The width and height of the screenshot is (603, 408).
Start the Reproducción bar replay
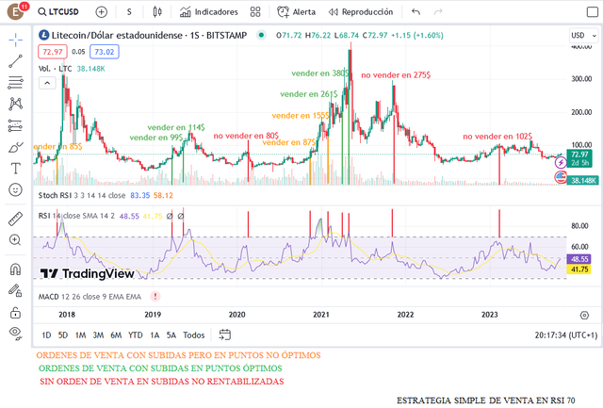click(x=361, y=12)
